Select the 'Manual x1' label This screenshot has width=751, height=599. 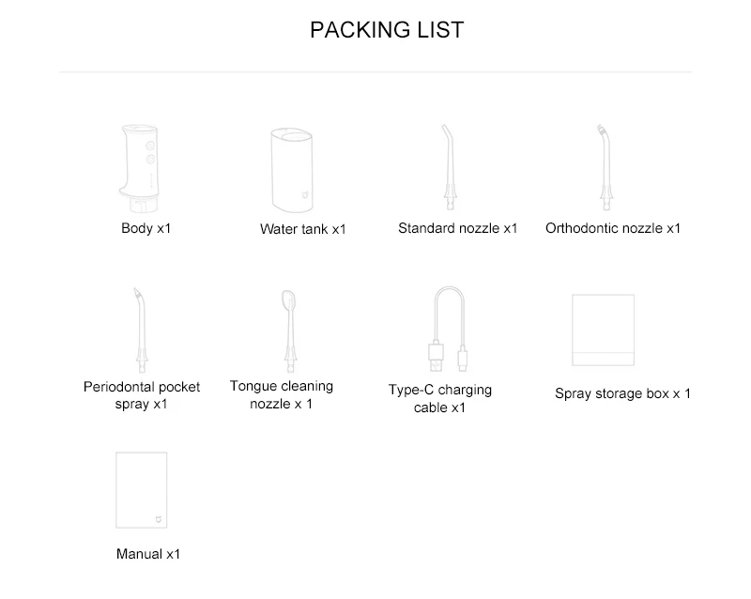[x=148, y=554]
